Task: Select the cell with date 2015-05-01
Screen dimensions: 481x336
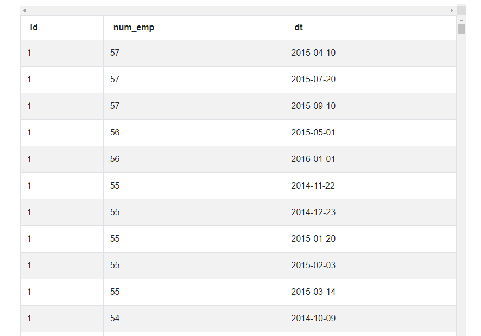Action: (313, 133)
